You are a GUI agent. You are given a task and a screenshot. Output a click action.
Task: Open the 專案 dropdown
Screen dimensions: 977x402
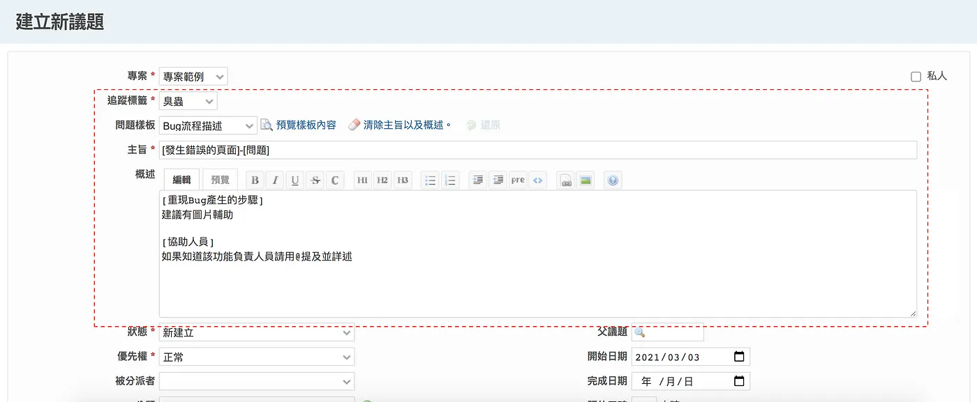pos(193,77)
